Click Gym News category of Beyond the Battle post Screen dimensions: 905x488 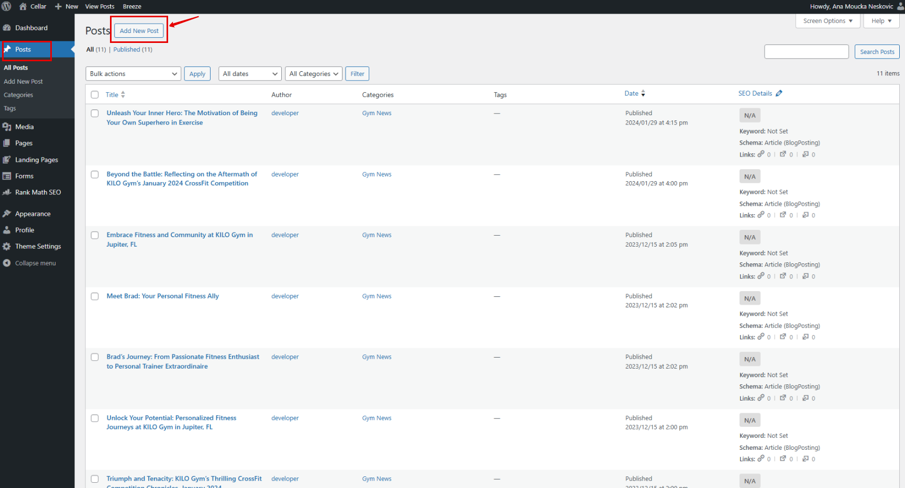click(377, 174)
